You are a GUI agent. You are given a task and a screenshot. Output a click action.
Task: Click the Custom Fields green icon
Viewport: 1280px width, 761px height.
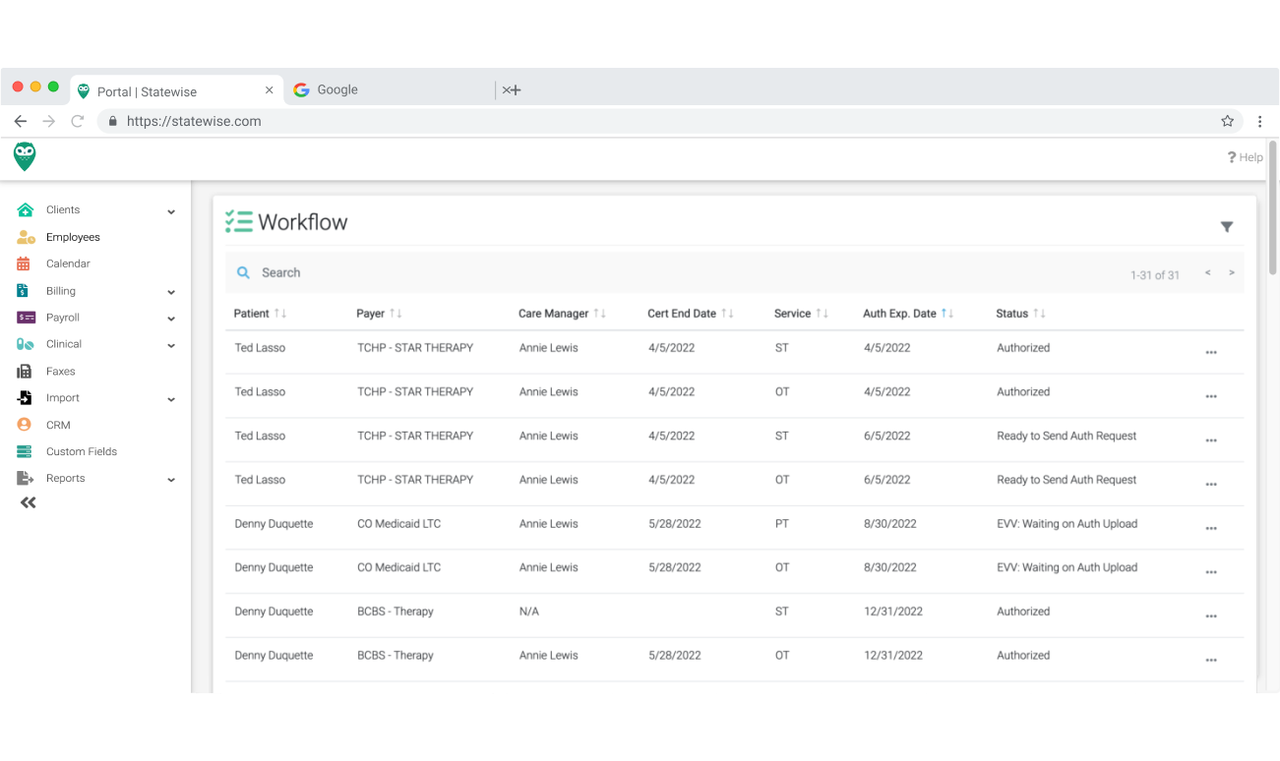tap(25, 451)
